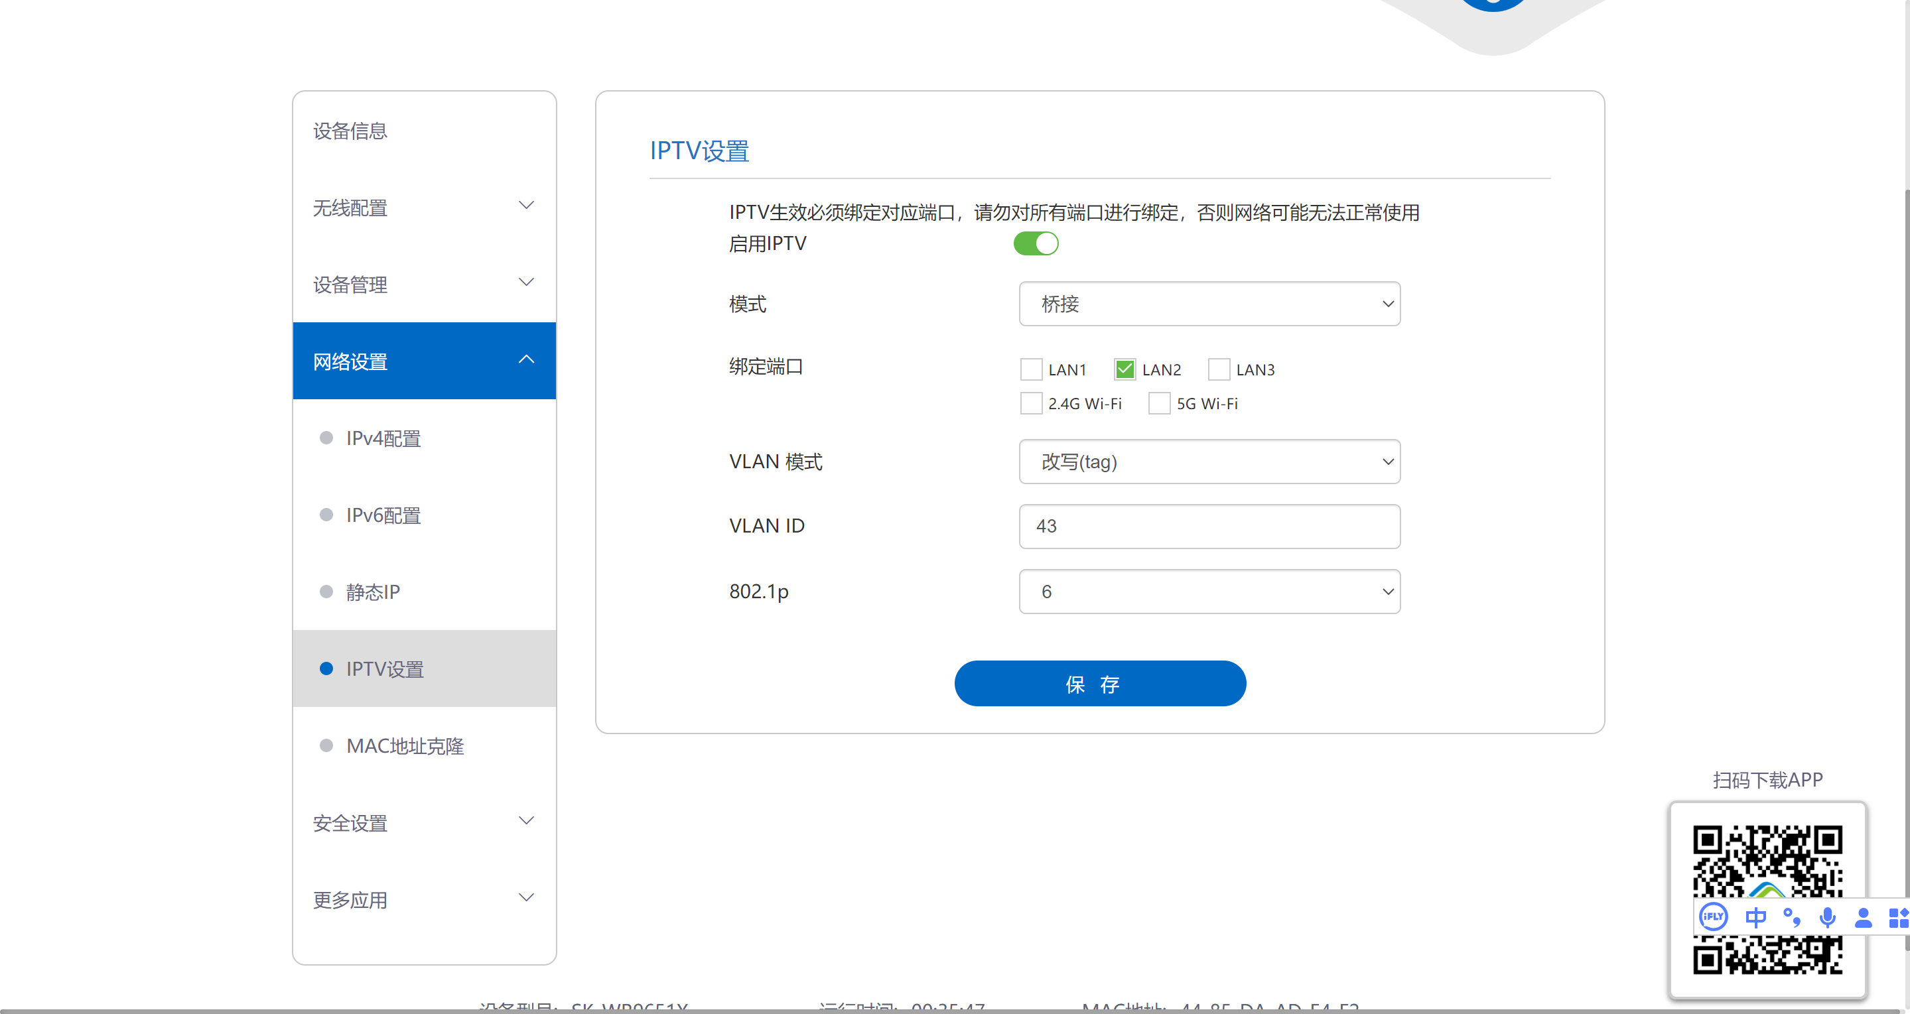Select the IPTV设置 submenu item
The height and width of the screenshot is (1014, 1910).
point(424,668)
